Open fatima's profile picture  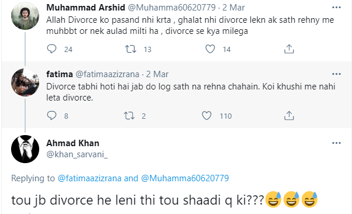click(25, 82)
